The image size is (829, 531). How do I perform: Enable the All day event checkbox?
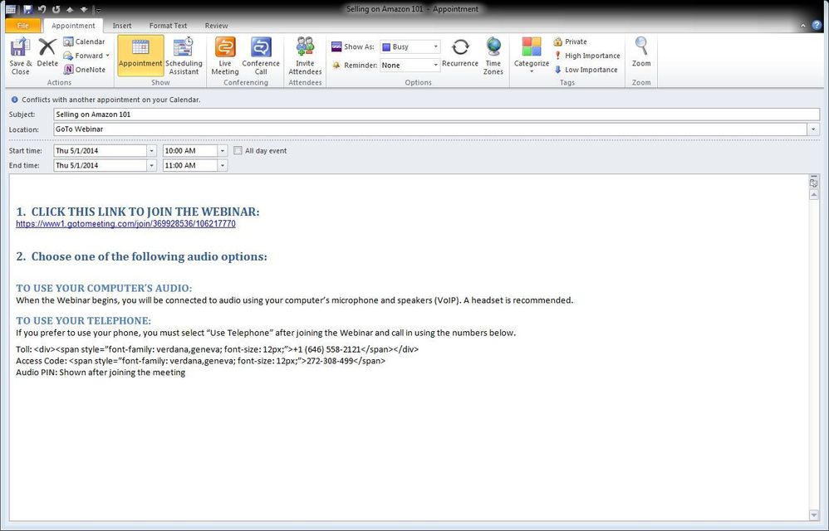click(x=238, y=151)
